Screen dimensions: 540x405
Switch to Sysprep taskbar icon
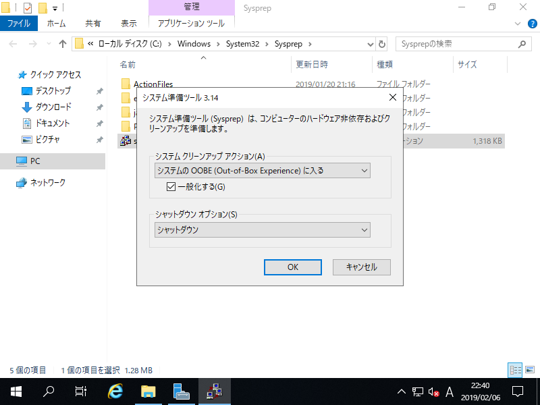215,391
